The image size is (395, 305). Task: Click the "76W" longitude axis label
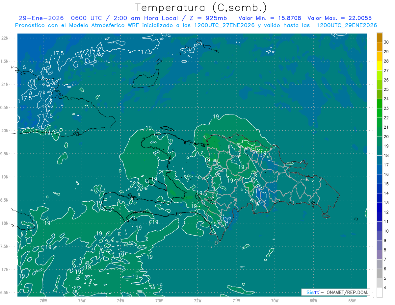(x=43, y=300)
